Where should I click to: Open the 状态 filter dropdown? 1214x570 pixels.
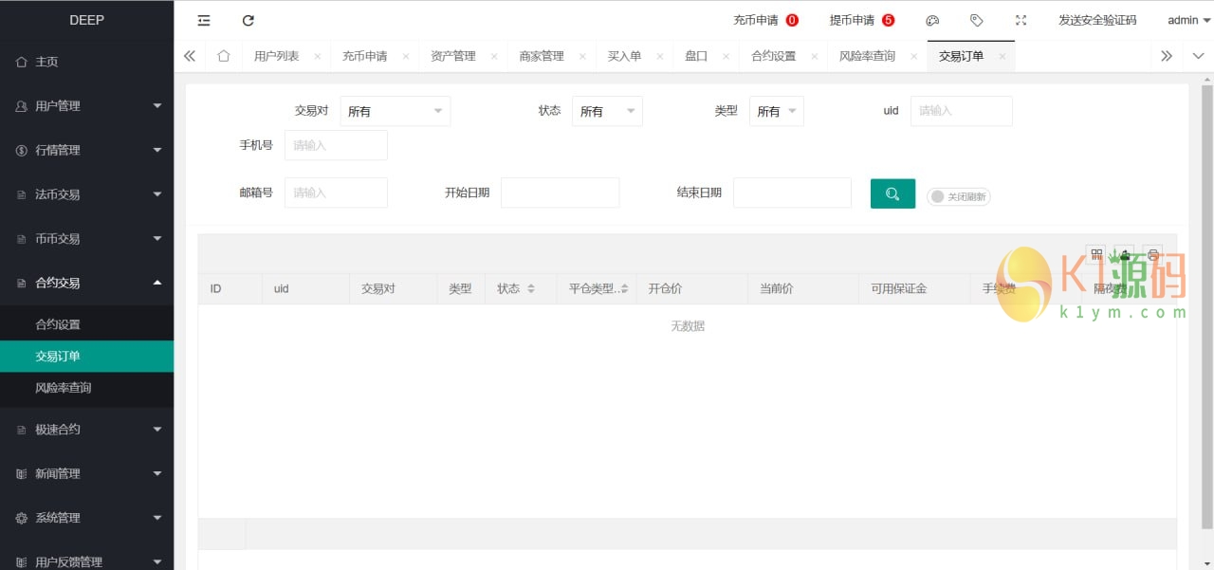click(x=607, y=111)
